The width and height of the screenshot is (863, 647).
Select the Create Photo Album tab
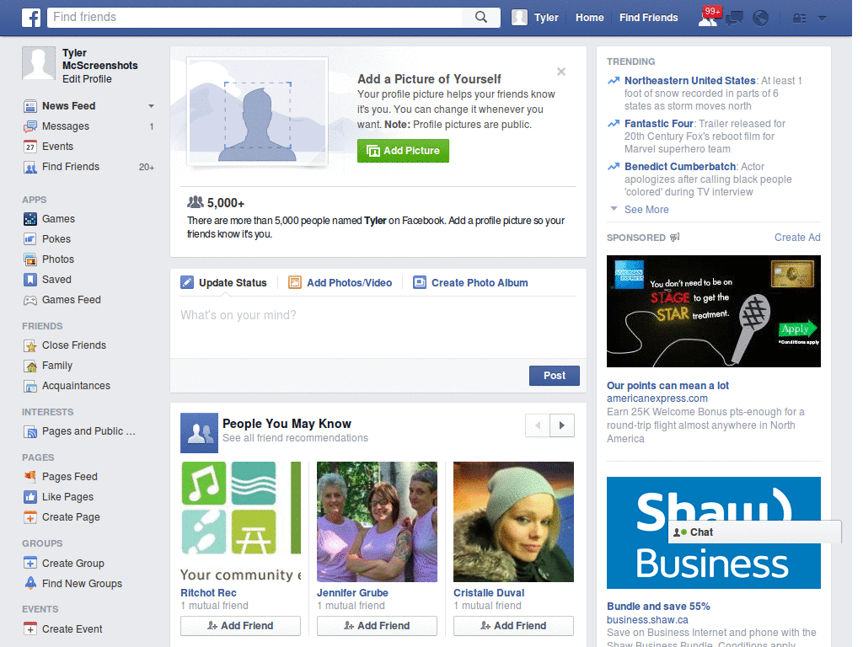point(470,283)
